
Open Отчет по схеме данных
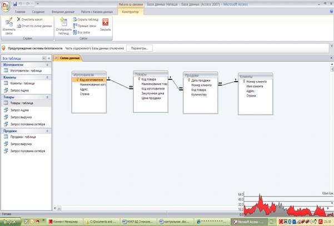pos(36,26)
